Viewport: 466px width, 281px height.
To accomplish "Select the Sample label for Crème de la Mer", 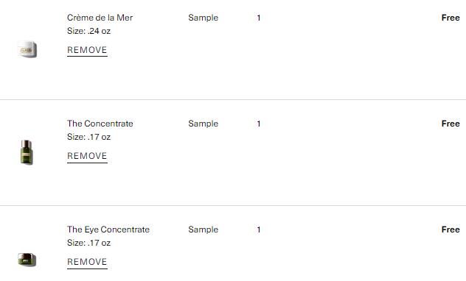I will 204,18.
